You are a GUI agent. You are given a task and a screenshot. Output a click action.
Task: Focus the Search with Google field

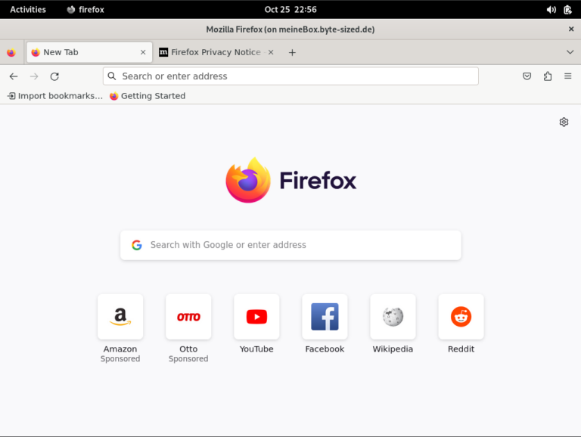tap(290, 245)
